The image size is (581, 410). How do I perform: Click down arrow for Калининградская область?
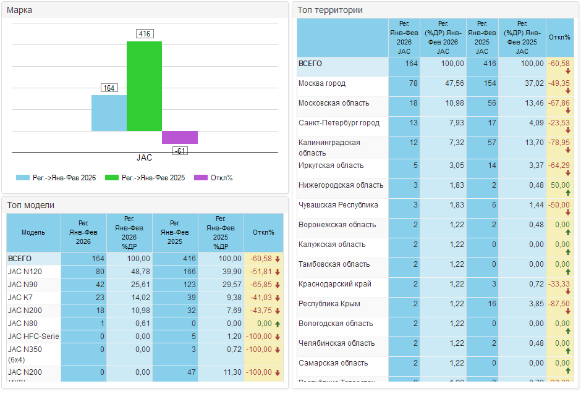coord(567,151)
